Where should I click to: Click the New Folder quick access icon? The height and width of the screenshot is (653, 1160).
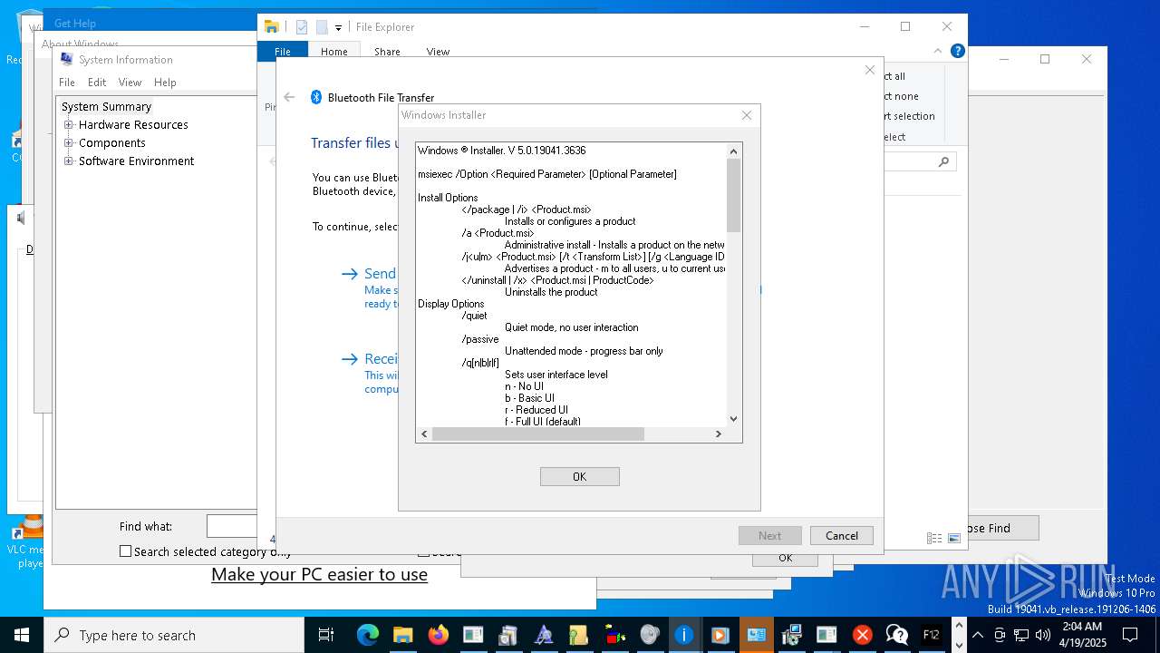[x=321, y=27]
